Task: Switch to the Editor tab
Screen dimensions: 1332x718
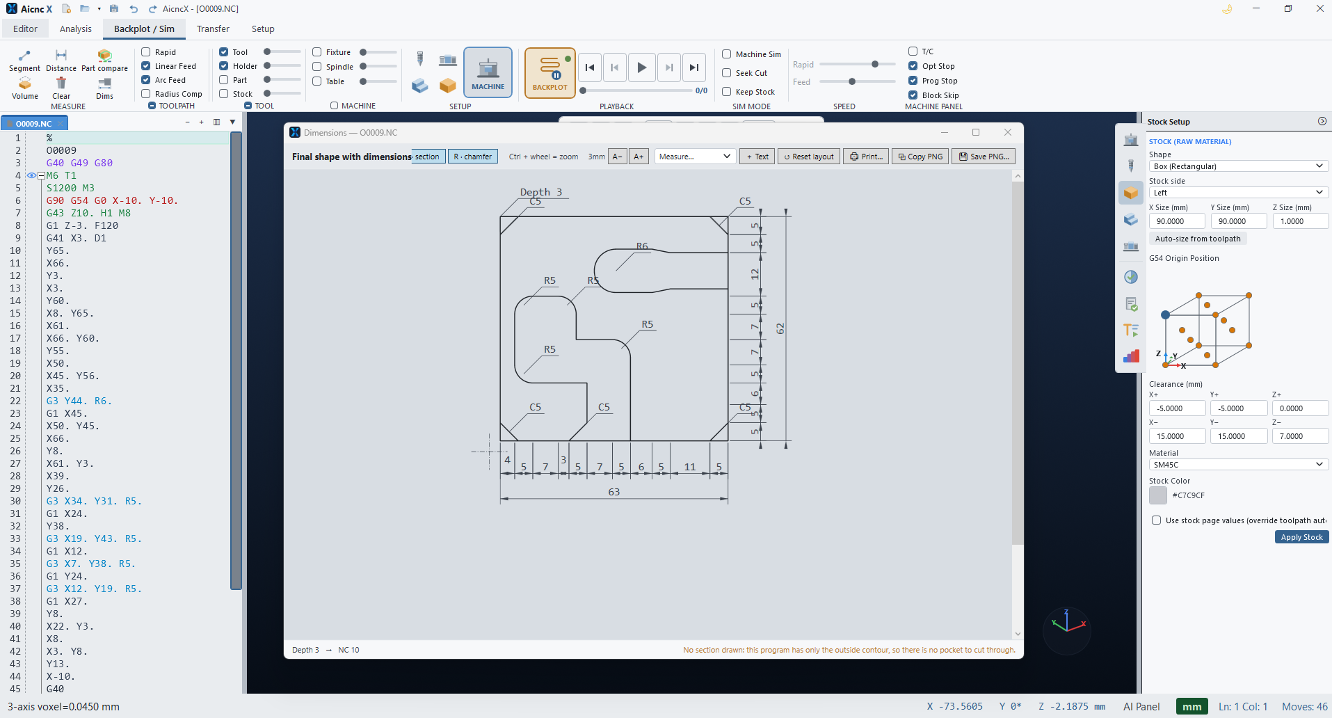Action: click(25, 29)
